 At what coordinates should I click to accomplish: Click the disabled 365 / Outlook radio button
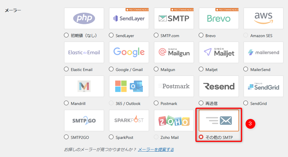pyautogui.click(x=111, y=103)
